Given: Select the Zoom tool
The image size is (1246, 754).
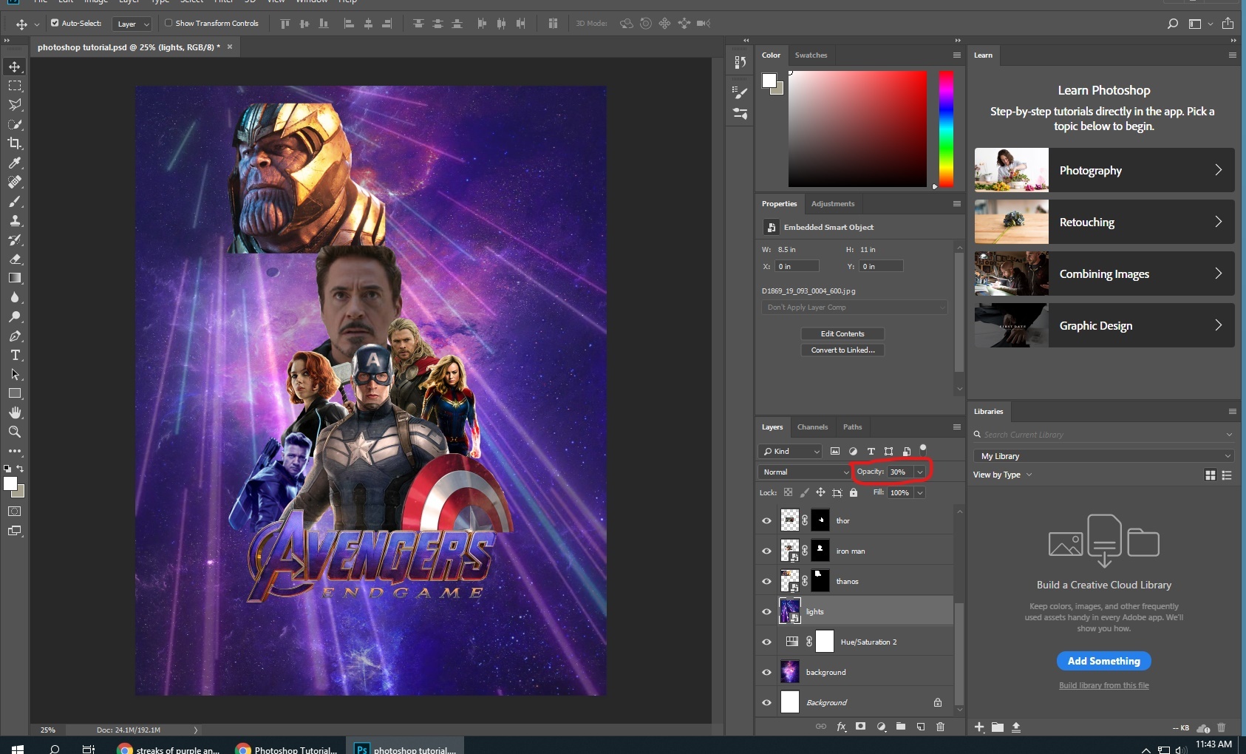Looking at the screenshot, I should pyautogui.click(x=15, y=432).
